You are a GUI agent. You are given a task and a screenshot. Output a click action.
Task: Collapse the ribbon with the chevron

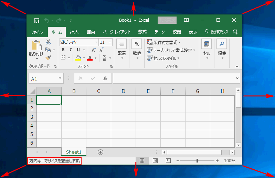[x=237, y=66]
